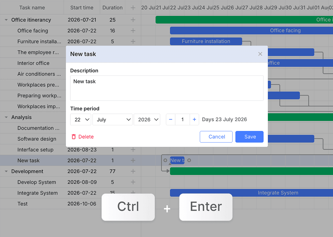Viewport: 333px width, 237px height.
Task: Delete the new task
Action: coord(82,137)
